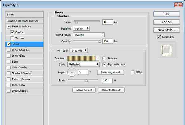
Task: Enable the Drop Shadow checkbox
Action: point(9,91)
